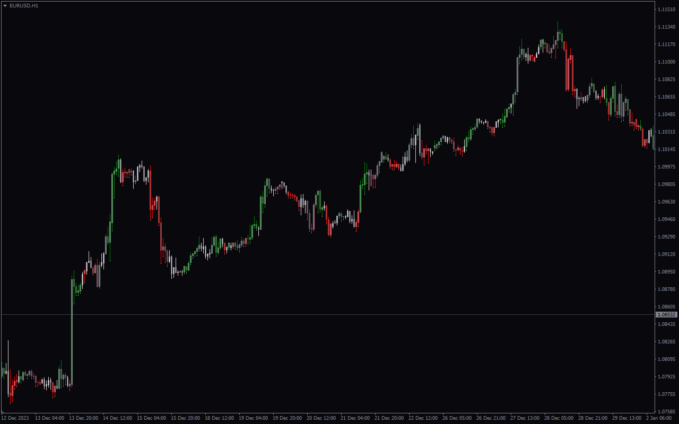The height and width of the screenshot is (424, 679).
Task: Click the 1.11170 price scale label
Action: click(x=667, y=44)
